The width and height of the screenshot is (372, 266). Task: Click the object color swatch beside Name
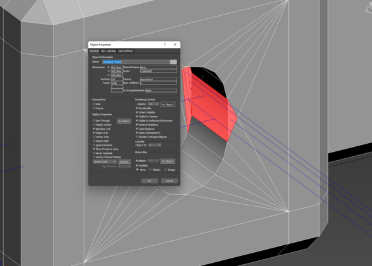click(173, 62)
